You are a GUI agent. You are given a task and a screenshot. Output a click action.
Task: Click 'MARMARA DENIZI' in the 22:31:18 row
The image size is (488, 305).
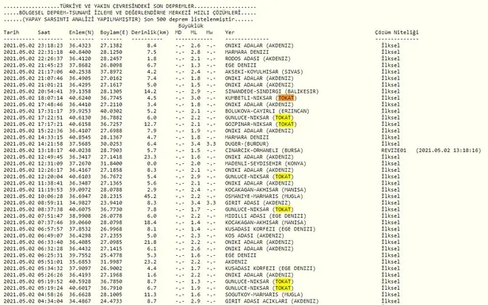click(x=247, y=52)
